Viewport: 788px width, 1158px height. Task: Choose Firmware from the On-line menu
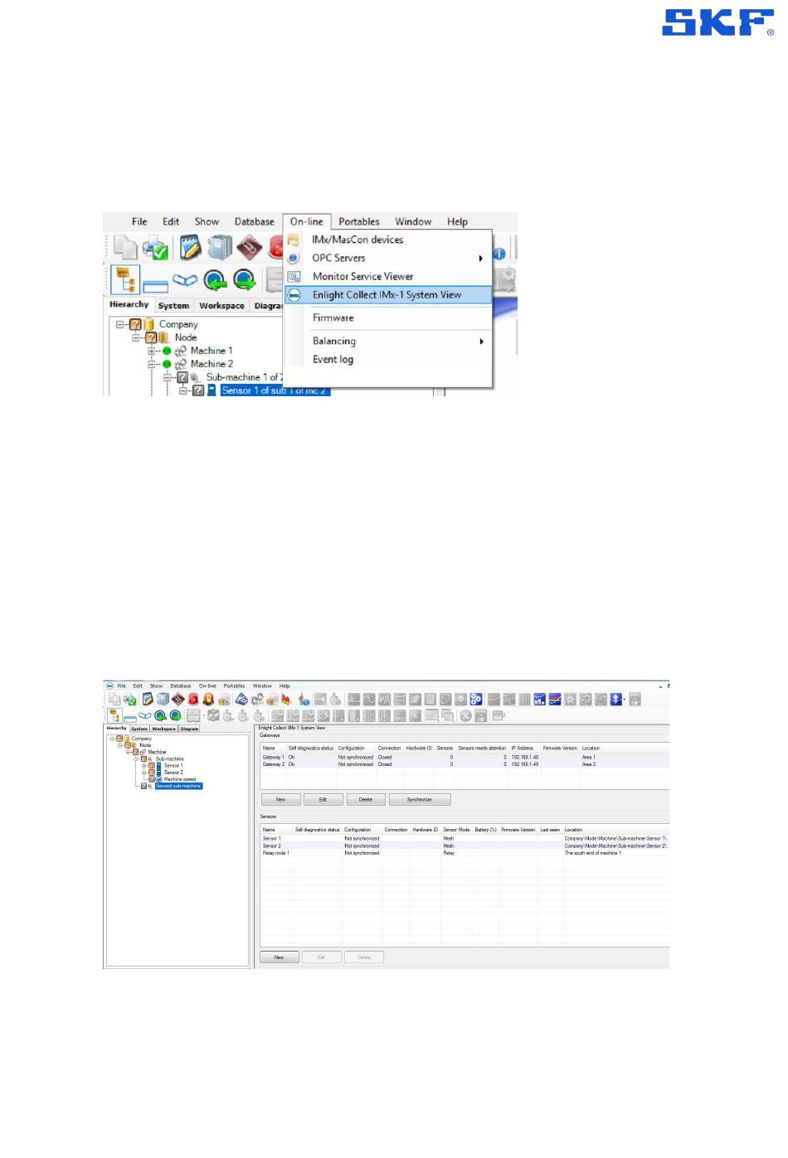pos(333,318)
